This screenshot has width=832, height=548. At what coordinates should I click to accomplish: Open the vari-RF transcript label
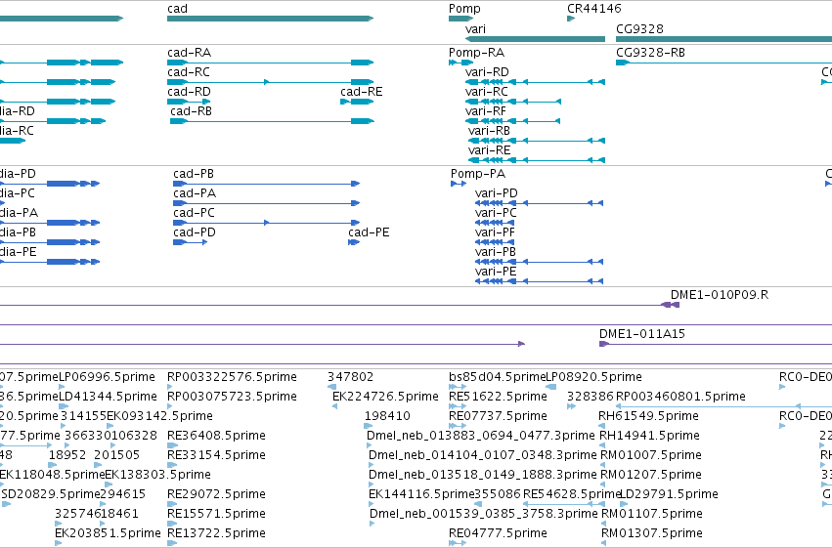pyautogui.click(x=486, y=111)
